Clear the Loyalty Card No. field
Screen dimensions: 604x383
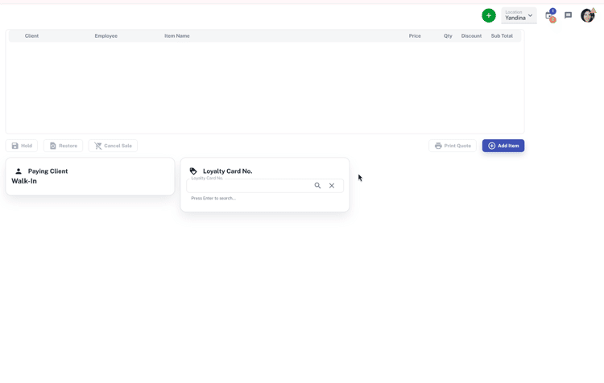point(332,186)
